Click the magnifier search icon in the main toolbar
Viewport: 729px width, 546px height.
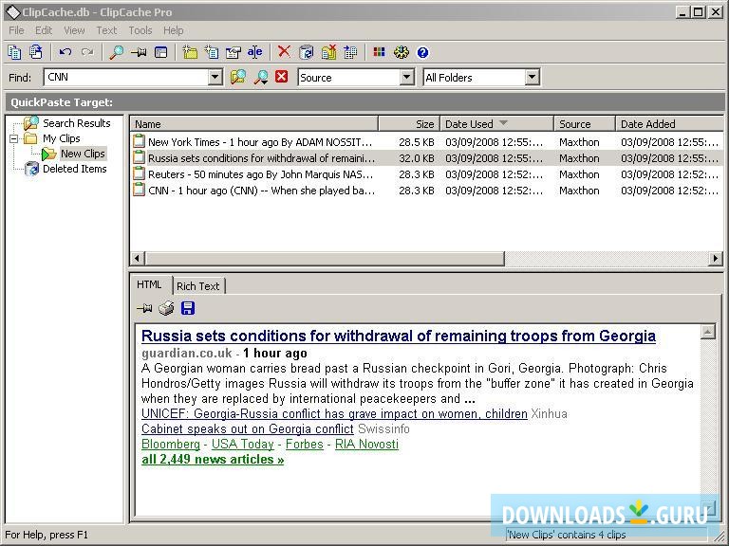116,52
